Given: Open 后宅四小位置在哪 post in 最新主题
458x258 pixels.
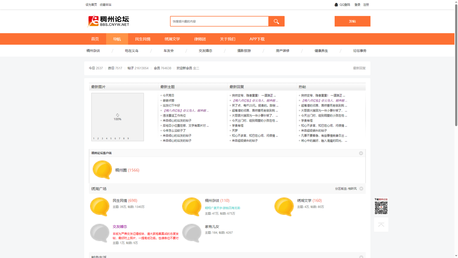Looking at the screenshot, I should tap(186, 125).
